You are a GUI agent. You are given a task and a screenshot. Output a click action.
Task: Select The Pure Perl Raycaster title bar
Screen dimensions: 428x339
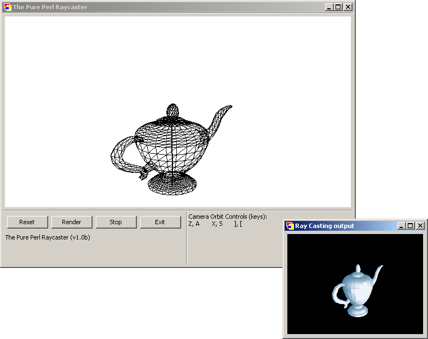(177, 7)
